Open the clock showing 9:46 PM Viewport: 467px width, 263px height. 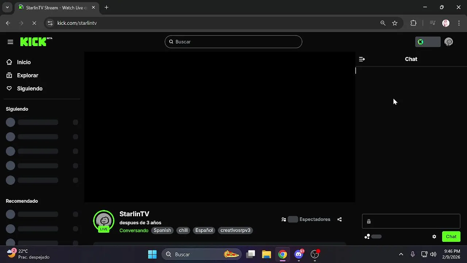[452, 254]
